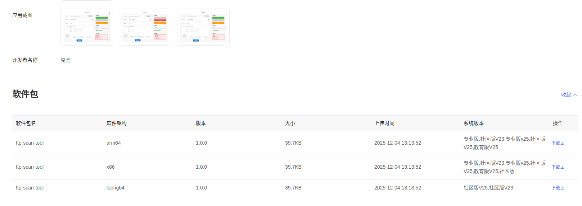Select the arm64 architecture cell
This screenshot has height=206, width=582.
(114, 143)
